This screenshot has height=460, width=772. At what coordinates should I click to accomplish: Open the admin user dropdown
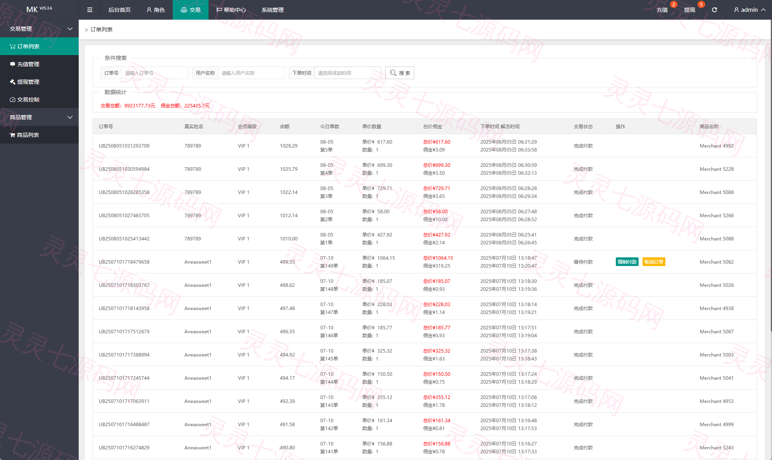(x=750, y=10)
